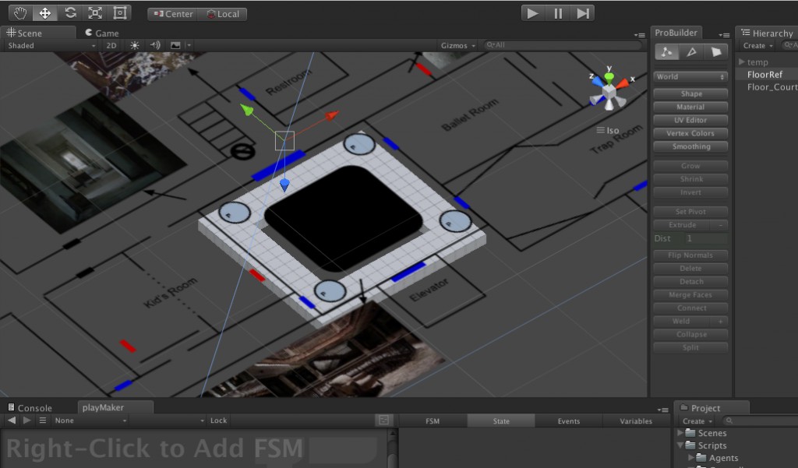
Task: Expand the temp object in Hierarchy
Action: (741, 62)
